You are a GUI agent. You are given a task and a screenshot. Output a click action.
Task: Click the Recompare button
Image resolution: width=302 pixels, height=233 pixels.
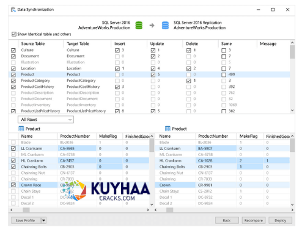tap(254, 220)
